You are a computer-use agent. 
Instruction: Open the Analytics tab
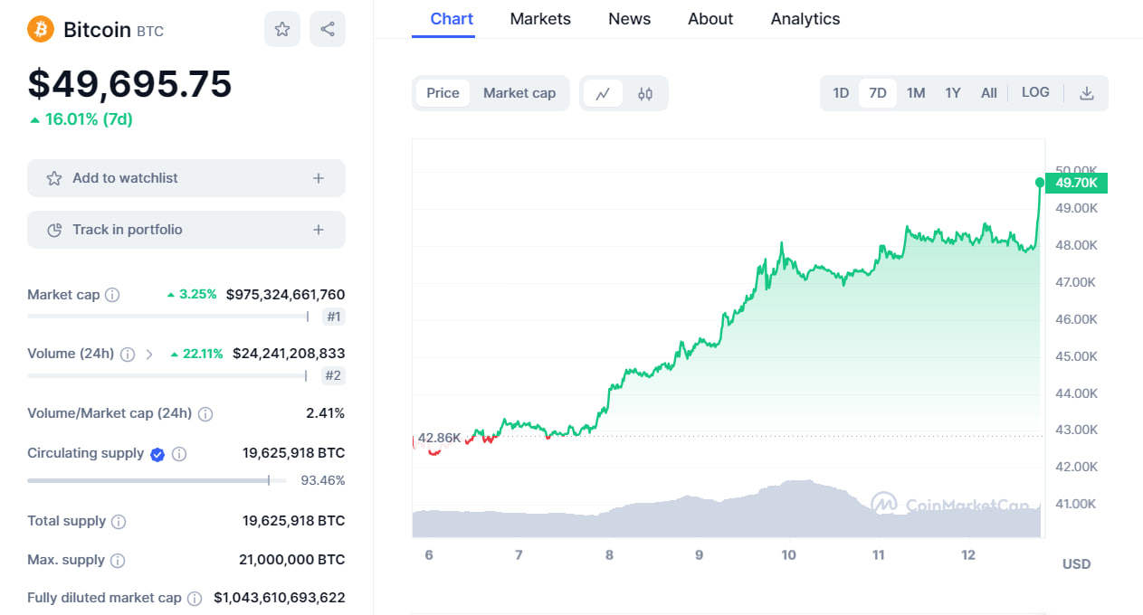pos(805,19)
